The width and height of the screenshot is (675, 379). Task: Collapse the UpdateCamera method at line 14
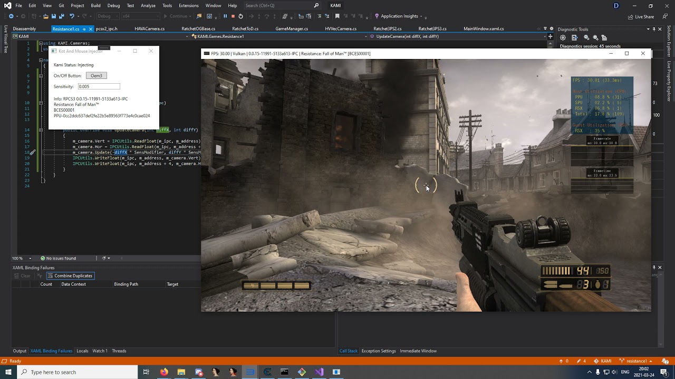click(x=41, y=130)
